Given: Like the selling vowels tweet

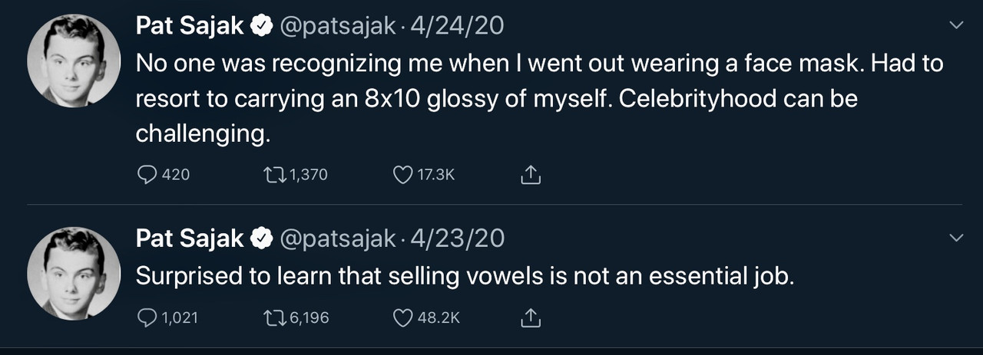Looking at the screenshot, I should (x=402, y=317).
